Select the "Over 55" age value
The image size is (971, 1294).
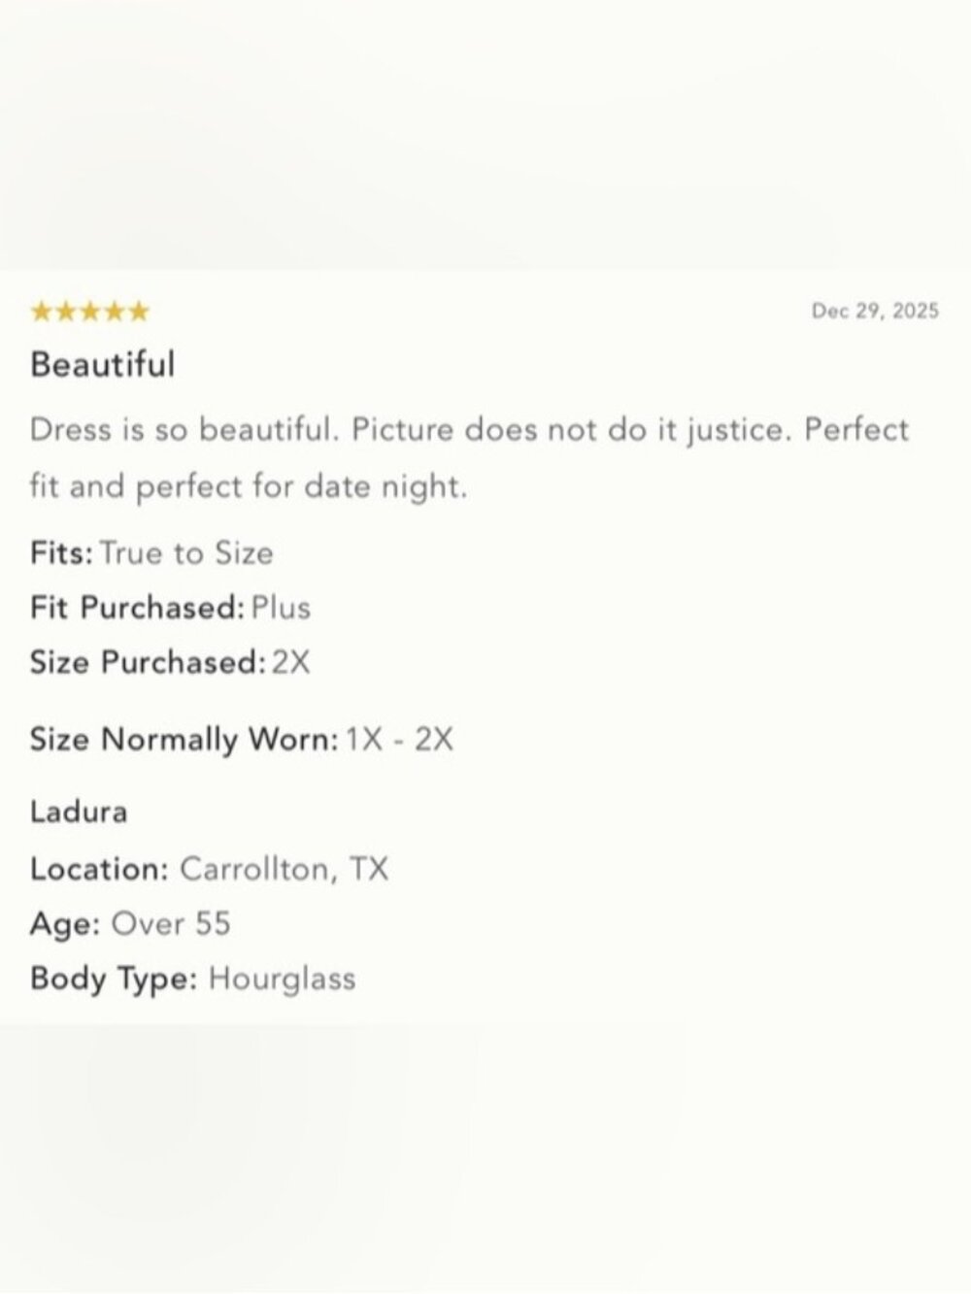click(x=171, y=922)
